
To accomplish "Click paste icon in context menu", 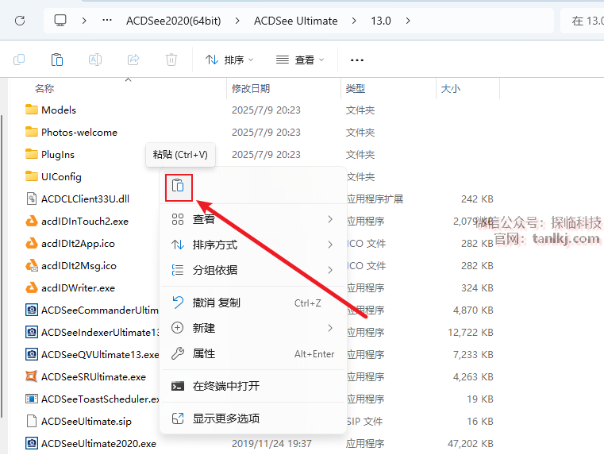I will click(179, 187).
